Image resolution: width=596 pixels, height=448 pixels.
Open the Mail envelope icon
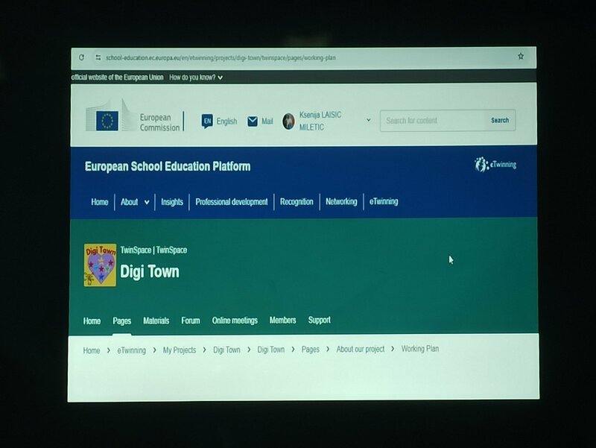coord(253,122)
